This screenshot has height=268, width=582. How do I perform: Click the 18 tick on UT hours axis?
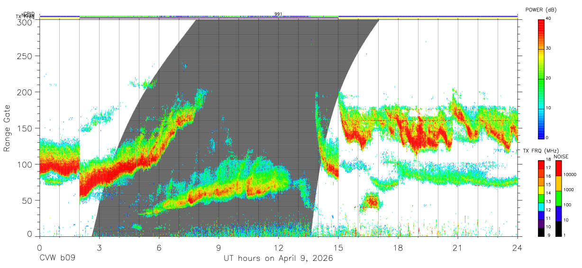tap(398, 248)
